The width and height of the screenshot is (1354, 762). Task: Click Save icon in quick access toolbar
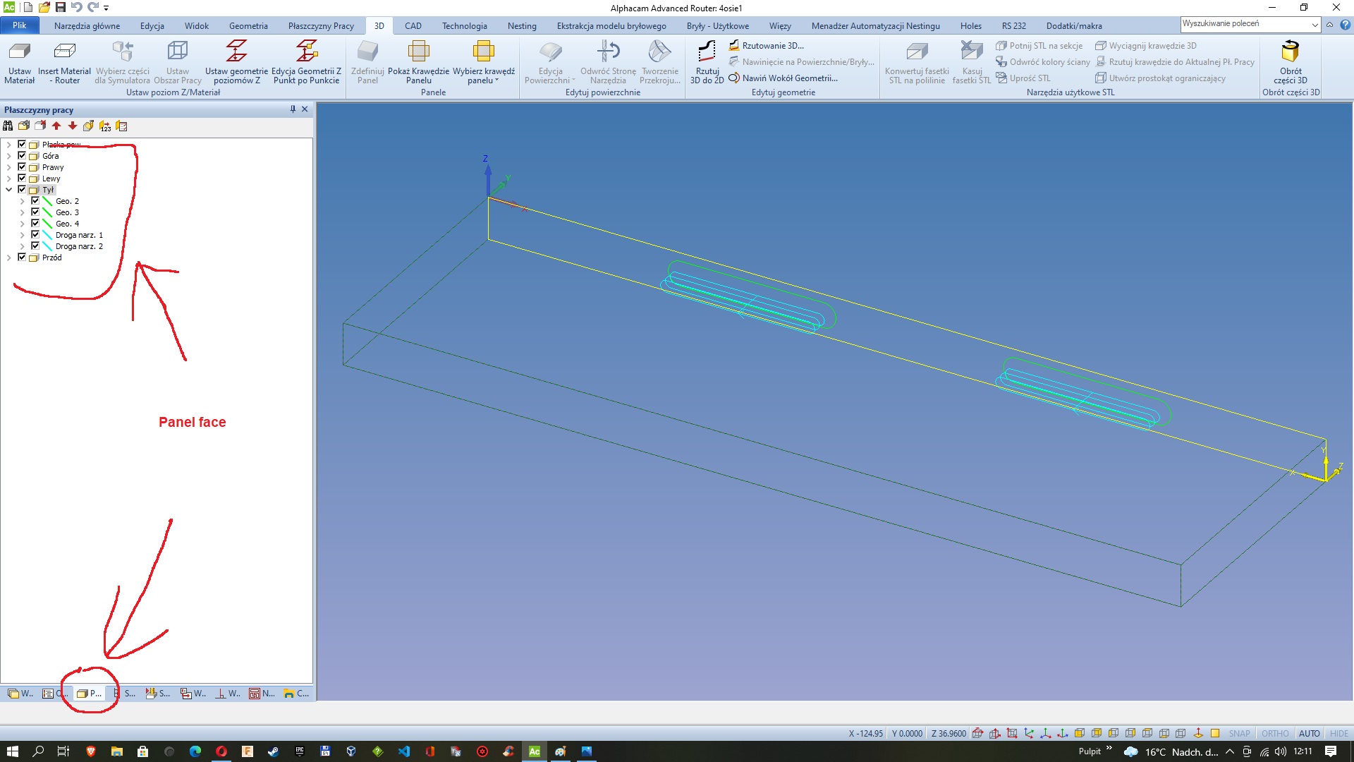coord(60,7)
